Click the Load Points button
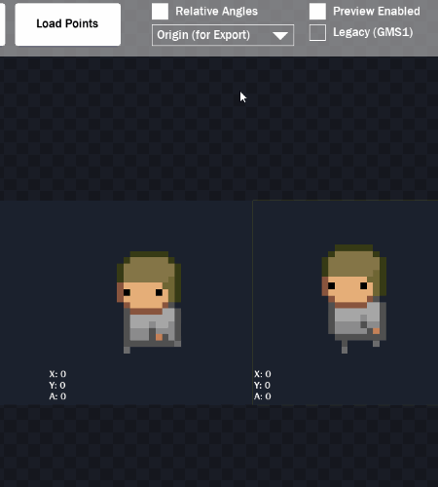This screenshot has width=438, height=487. click(x=67, y=24)
